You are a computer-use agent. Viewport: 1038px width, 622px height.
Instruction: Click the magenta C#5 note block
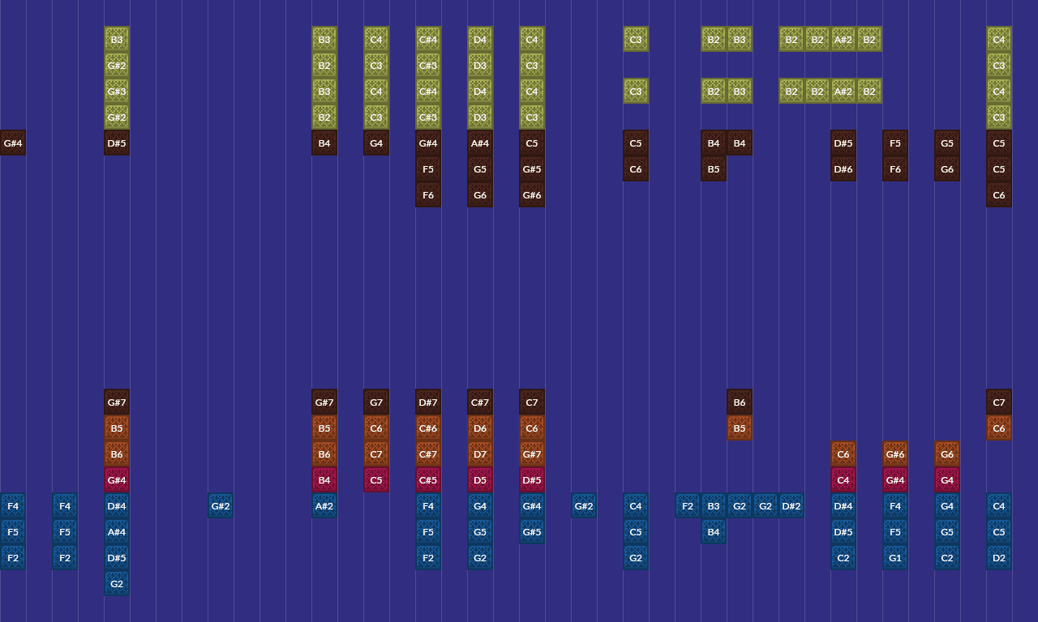428,480
